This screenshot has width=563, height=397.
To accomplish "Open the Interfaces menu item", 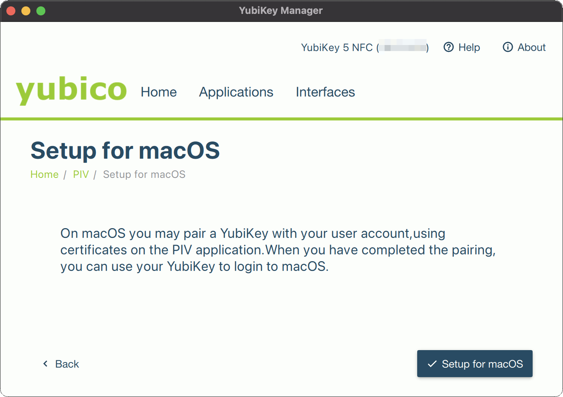I will point(325,92).
